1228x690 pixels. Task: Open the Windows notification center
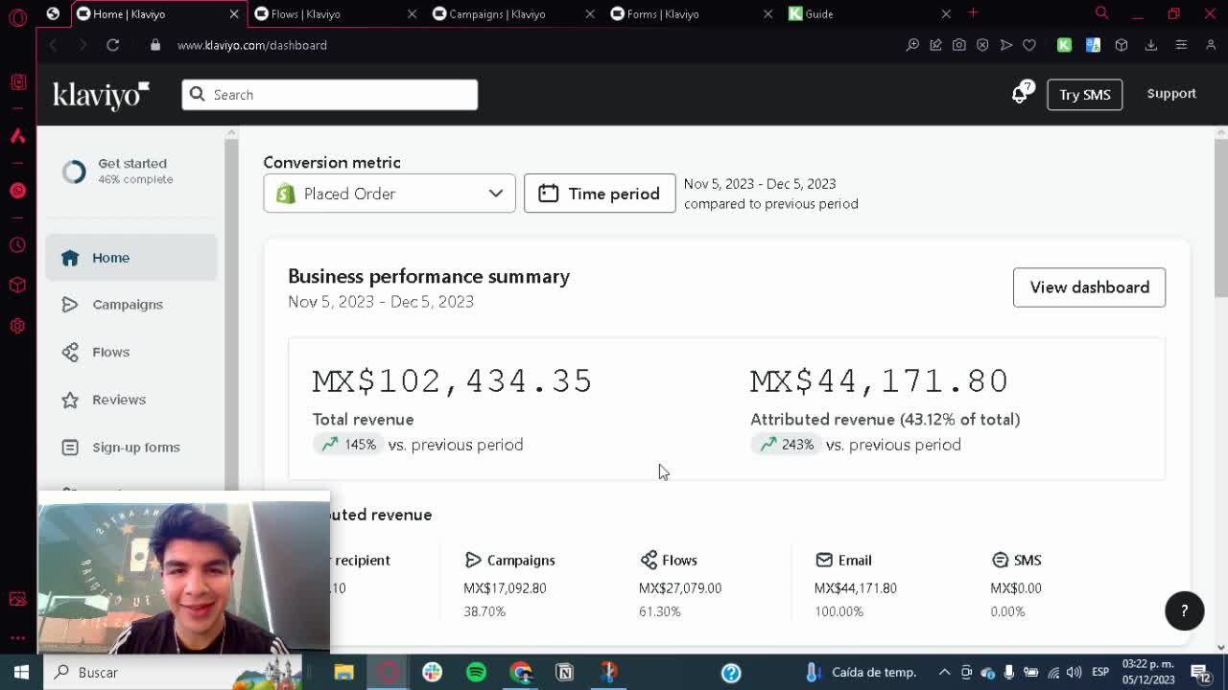[x=1200, y=672]
